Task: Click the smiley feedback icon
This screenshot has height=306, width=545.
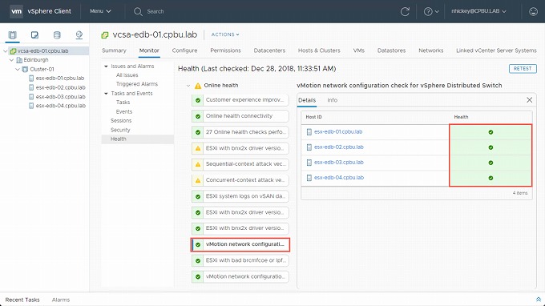Action: [533, 11]
